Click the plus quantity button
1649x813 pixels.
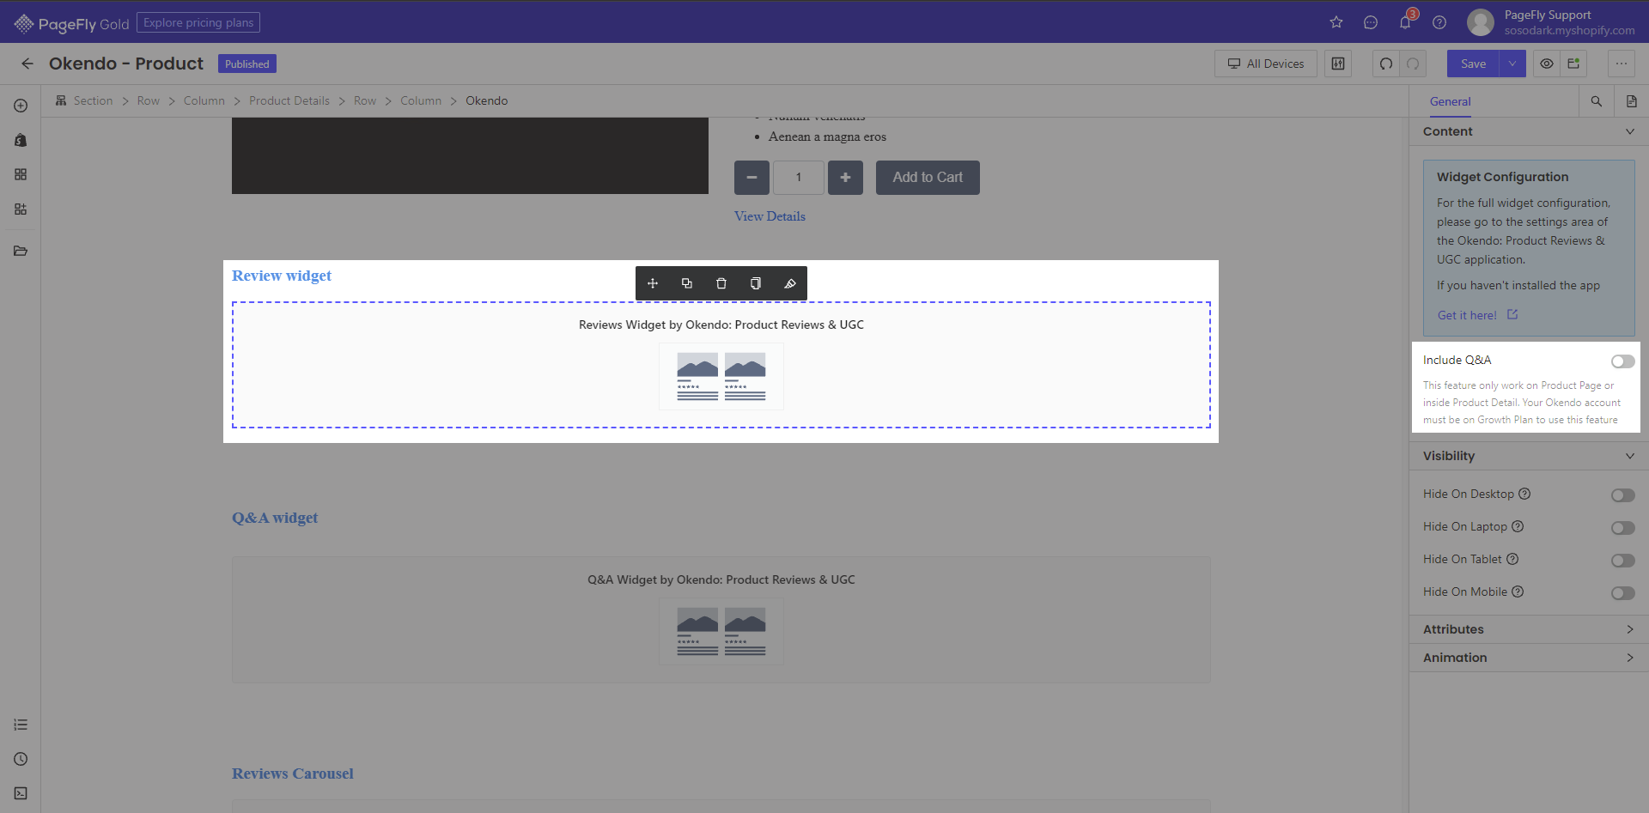(x=845, y=178)
